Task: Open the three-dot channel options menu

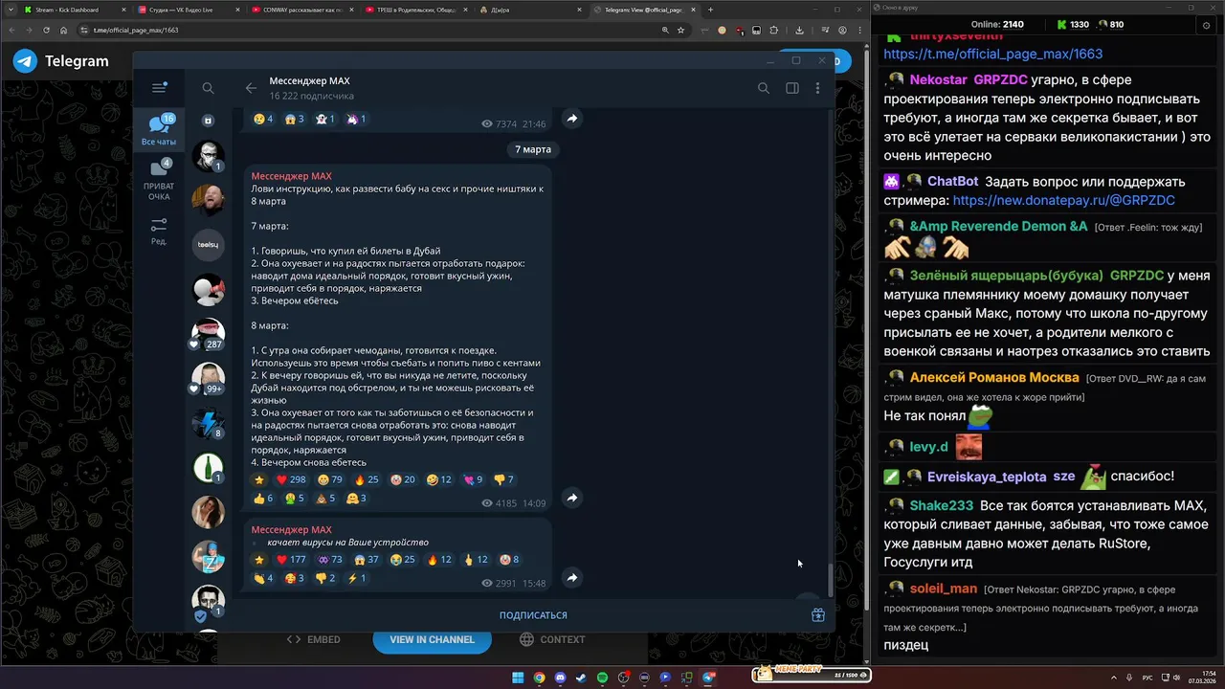Action: click(x=817, y=88)
